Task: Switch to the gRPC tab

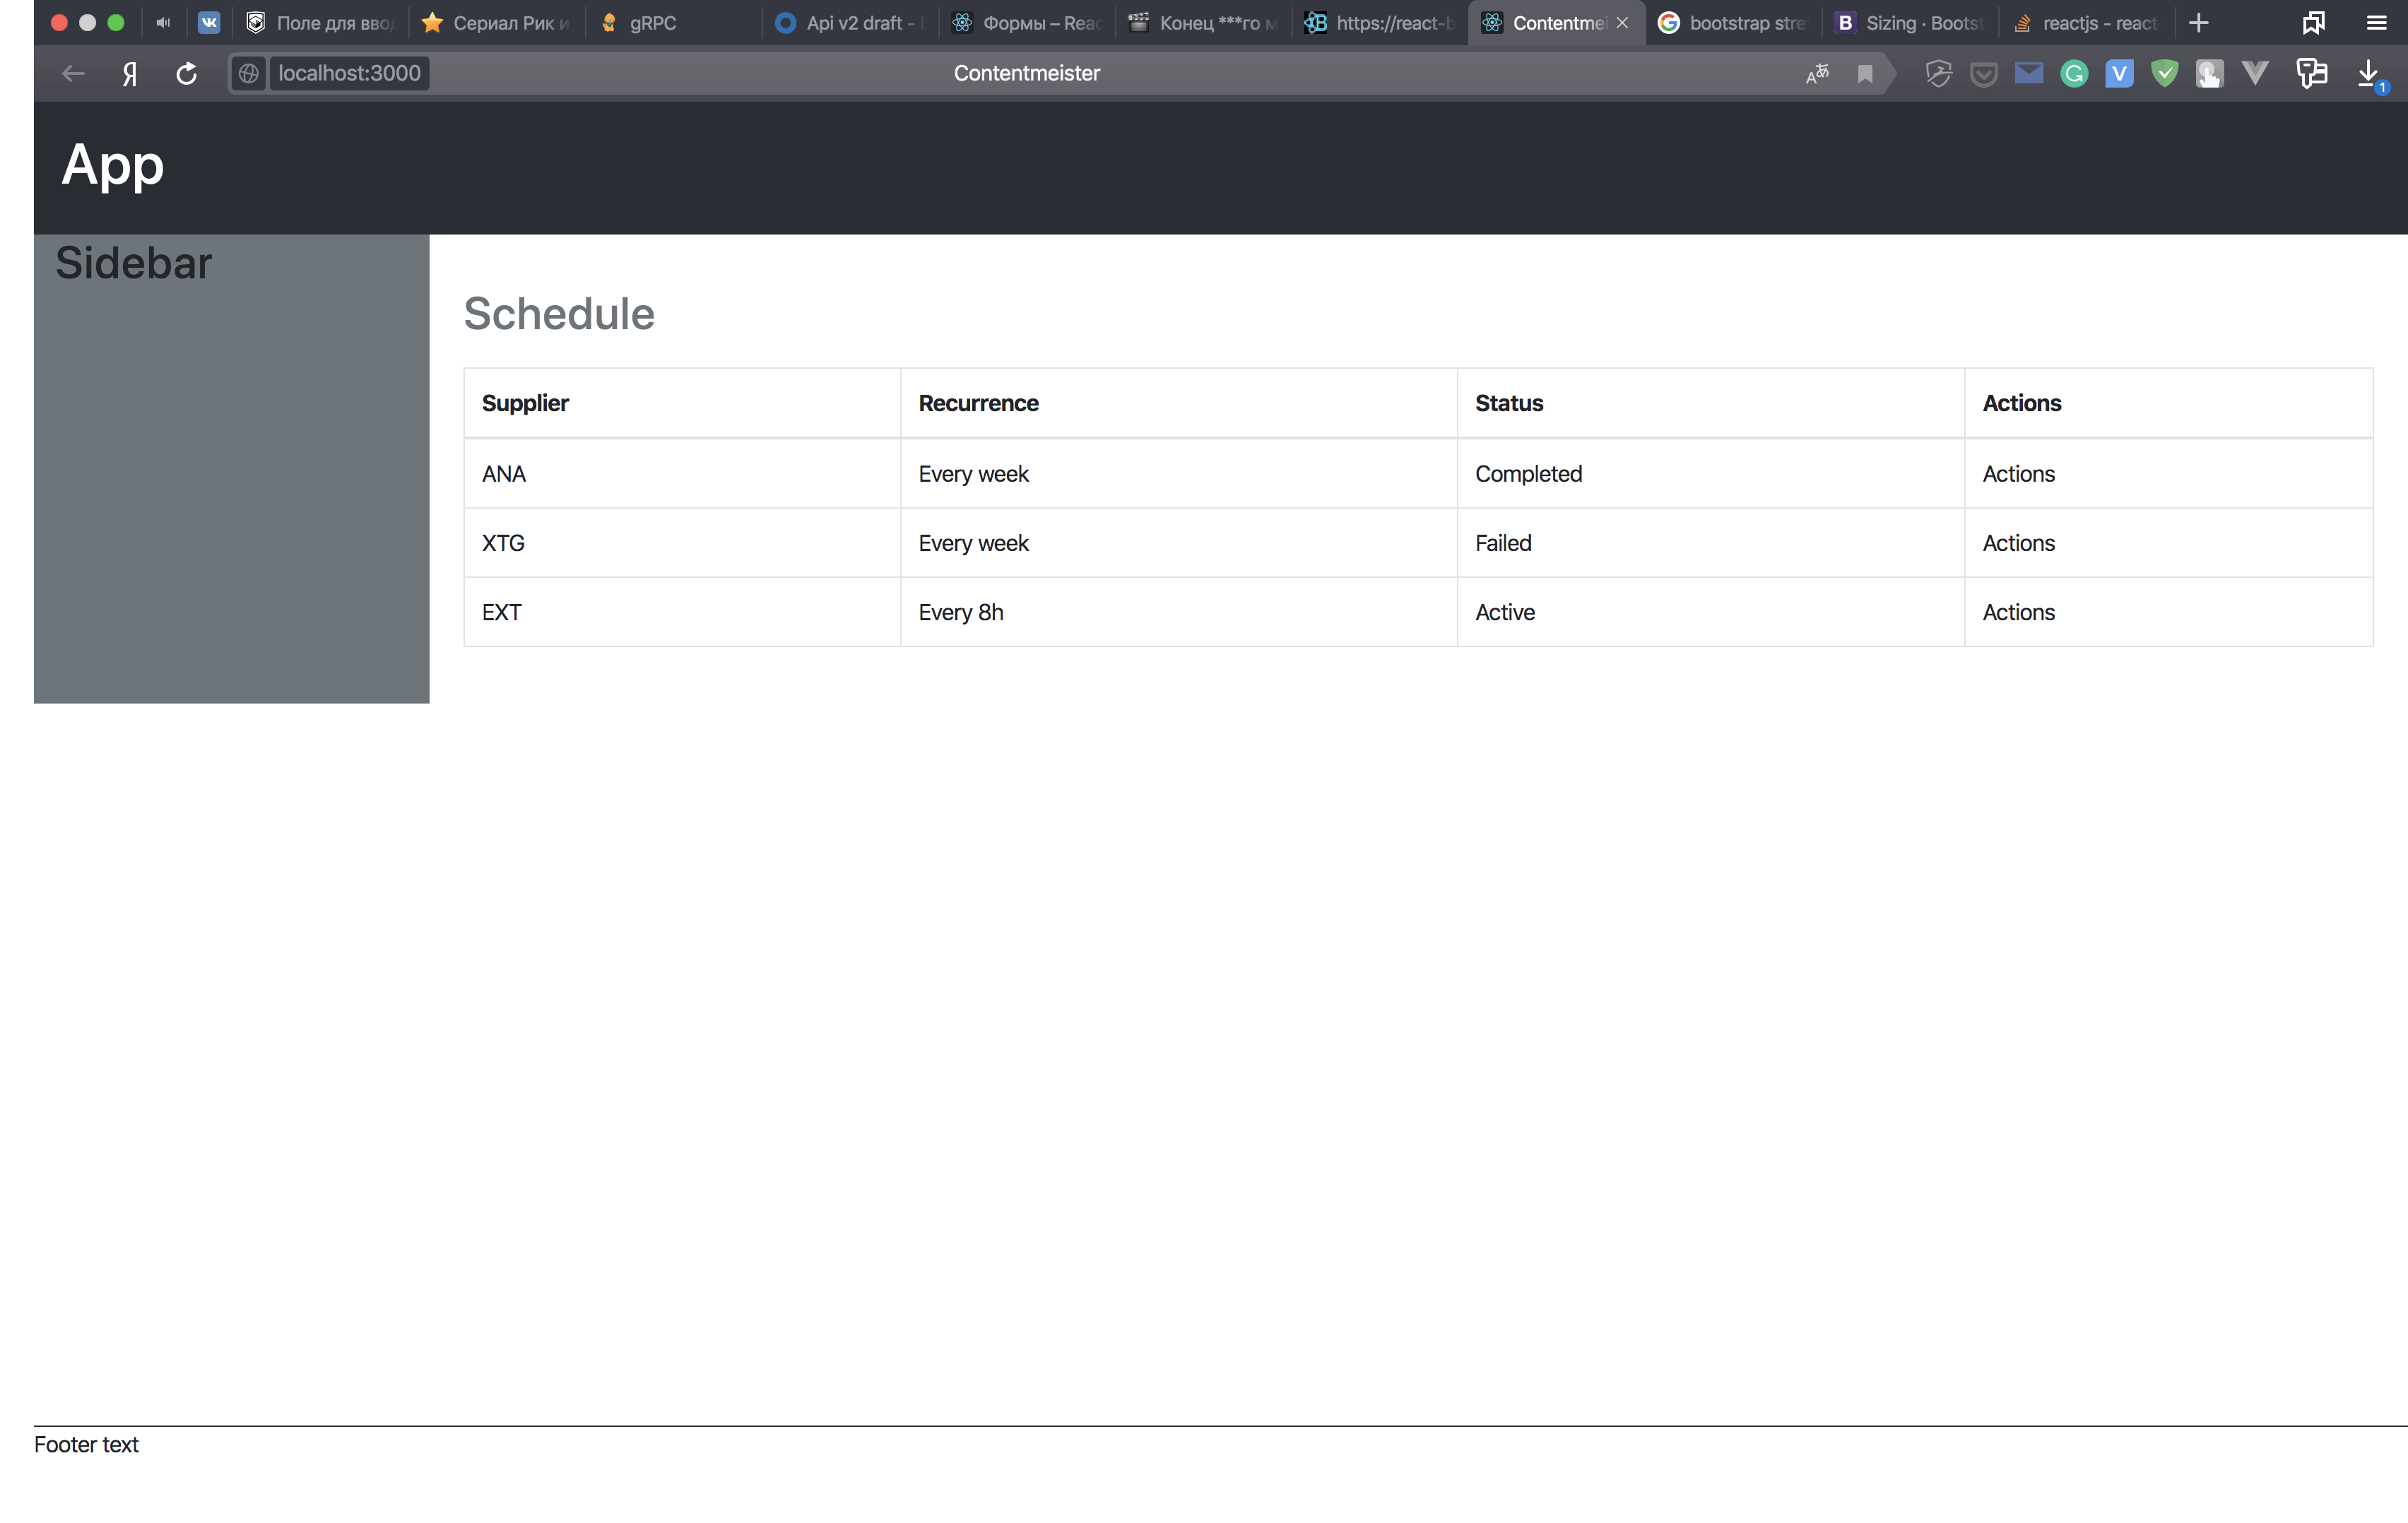Action: point(652,22)
